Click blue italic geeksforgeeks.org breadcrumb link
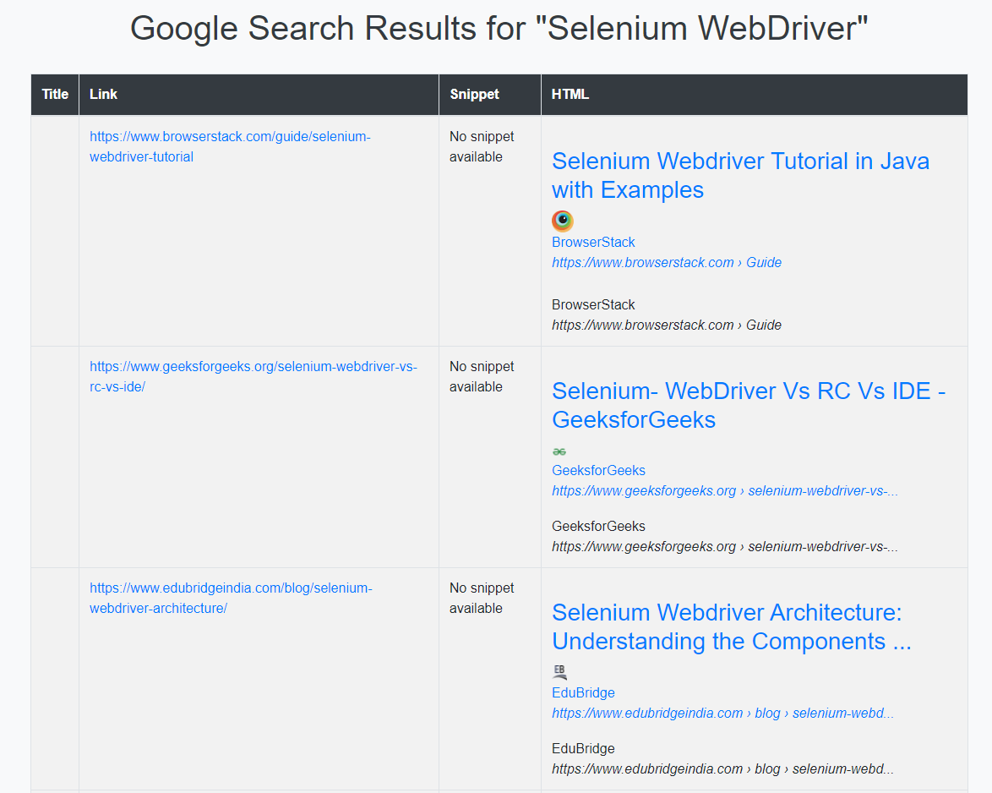992x793 pixels. pyautogui.click(x=724, y=491)
